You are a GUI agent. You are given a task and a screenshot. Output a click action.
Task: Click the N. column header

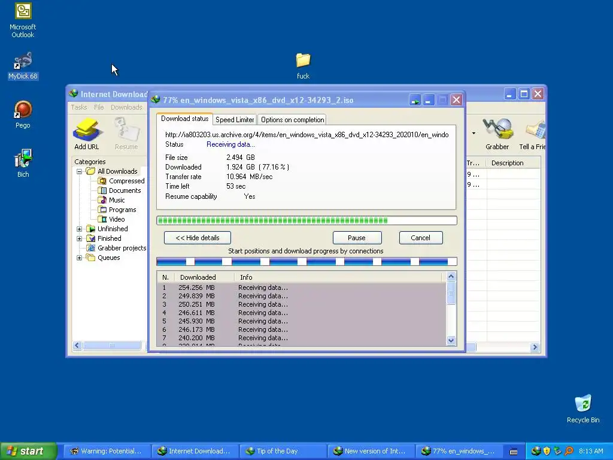(x=165, y=277)
